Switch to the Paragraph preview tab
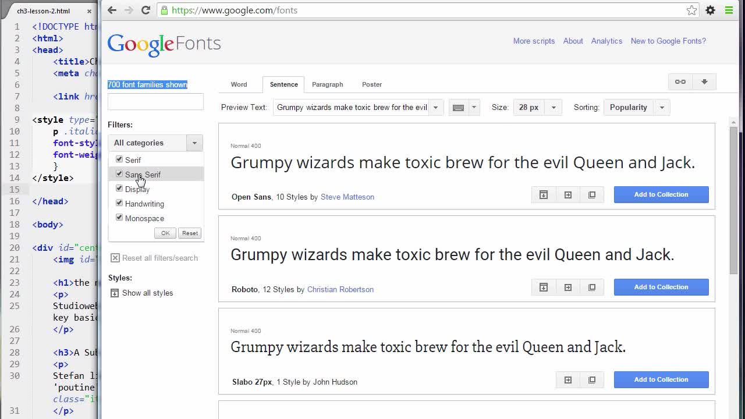This screenshot has width=745, height=419. 327,84
